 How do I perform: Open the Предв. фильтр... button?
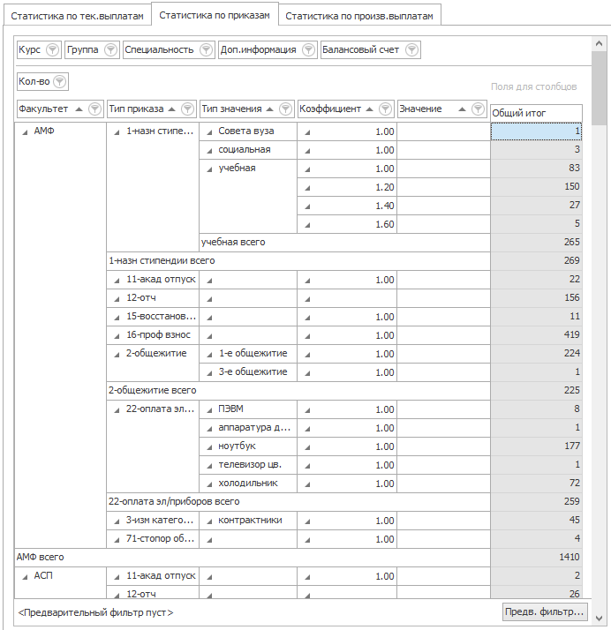coord(544,612)
